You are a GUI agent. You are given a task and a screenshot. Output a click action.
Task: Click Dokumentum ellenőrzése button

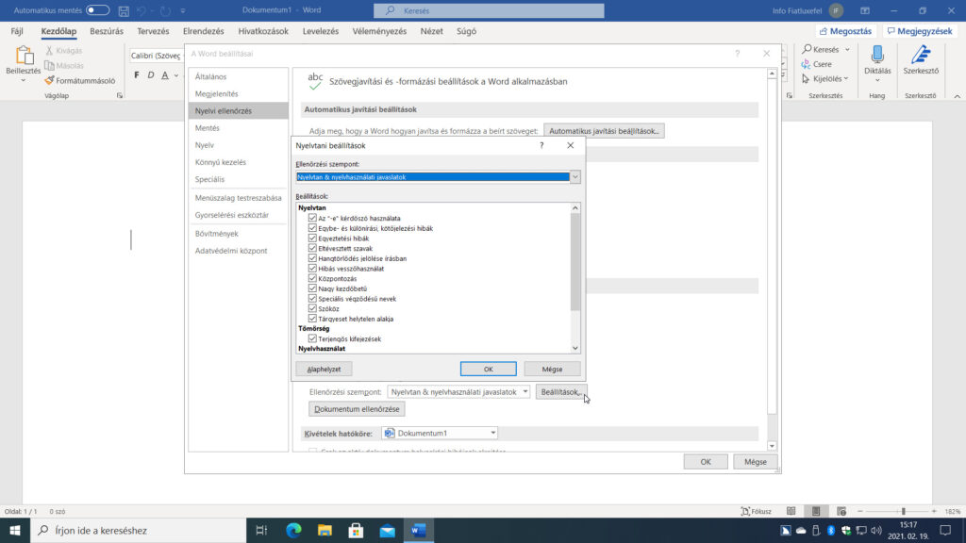point(357,409)
